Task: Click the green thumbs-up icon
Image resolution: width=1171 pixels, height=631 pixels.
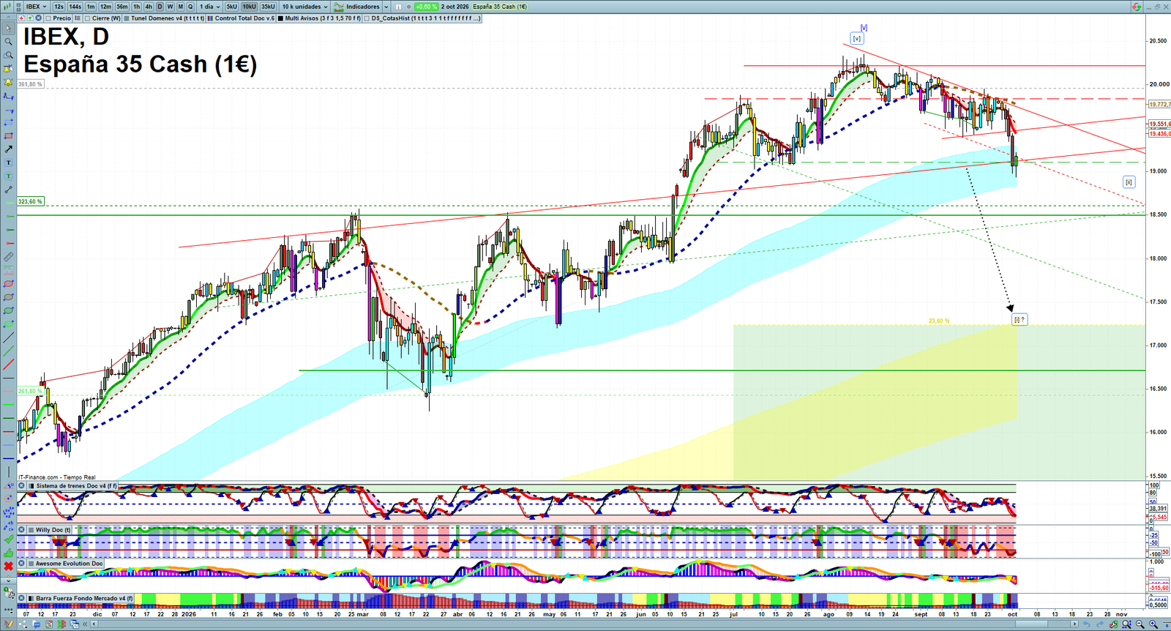Action: 8,553
